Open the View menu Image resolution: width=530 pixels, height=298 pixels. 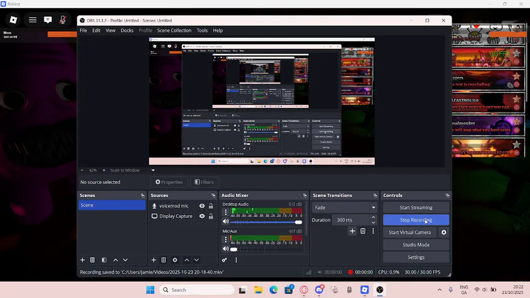coord(111,31)
